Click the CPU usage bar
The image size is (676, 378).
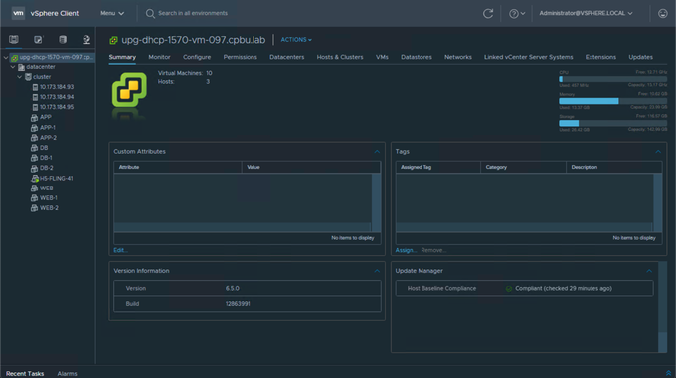pyautogui.click(x=612, y=79)
